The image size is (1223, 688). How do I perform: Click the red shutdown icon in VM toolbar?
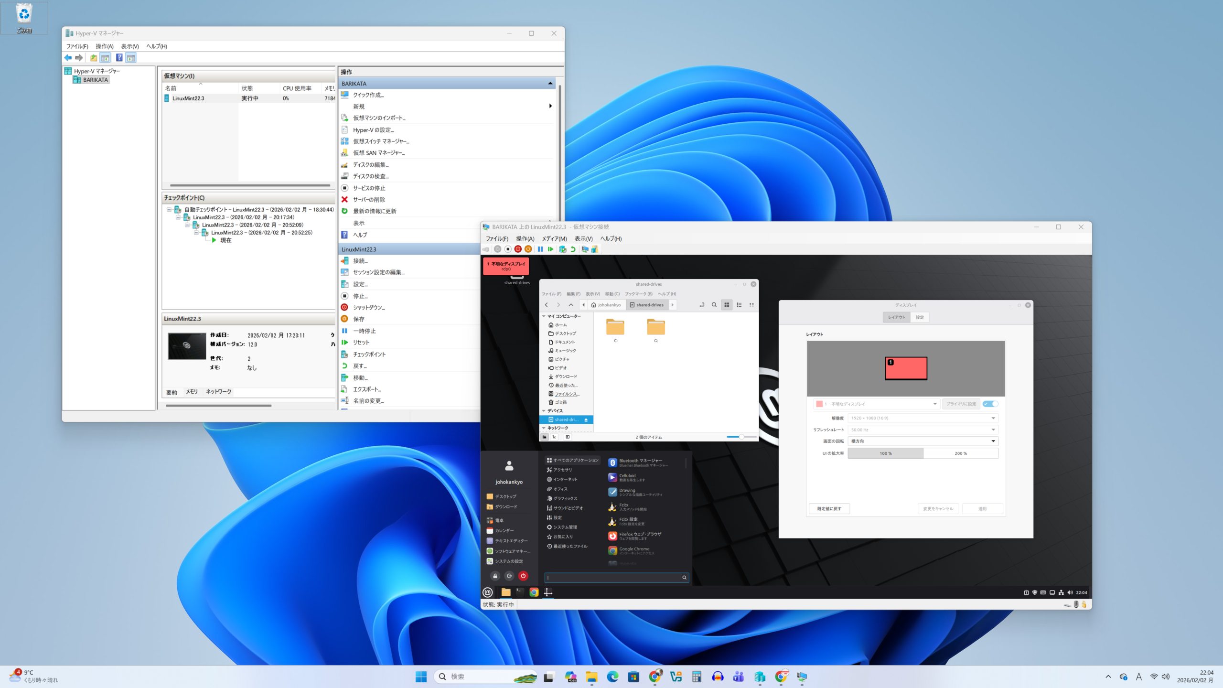click(518, 249)
